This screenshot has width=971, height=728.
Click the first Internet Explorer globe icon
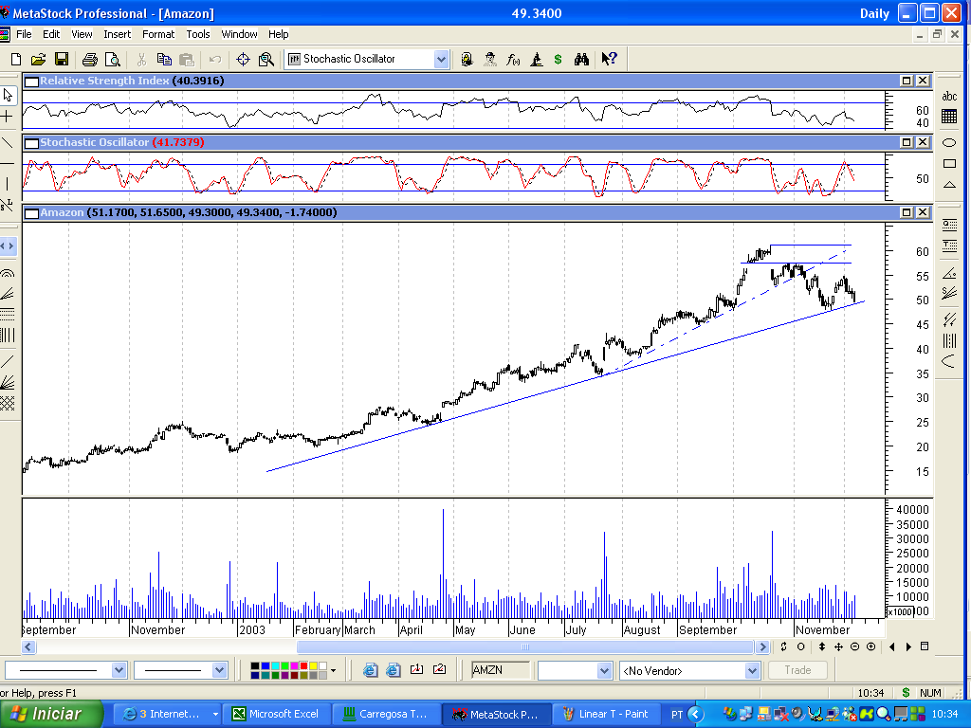coord(371,670)
